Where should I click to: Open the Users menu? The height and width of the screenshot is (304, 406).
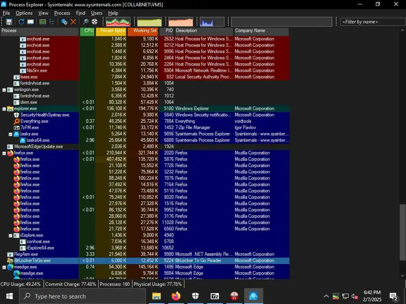[x=97, y=13]
